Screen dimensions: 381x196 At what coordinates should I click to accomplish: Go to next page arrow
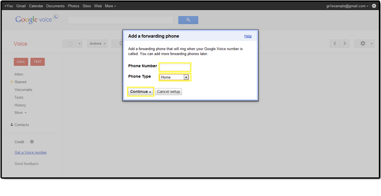click(x=345, y=43)
